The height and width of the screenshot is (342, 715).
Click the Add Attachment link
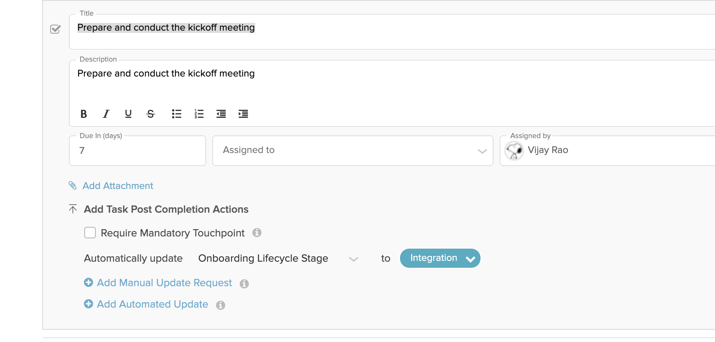[118, 186]
